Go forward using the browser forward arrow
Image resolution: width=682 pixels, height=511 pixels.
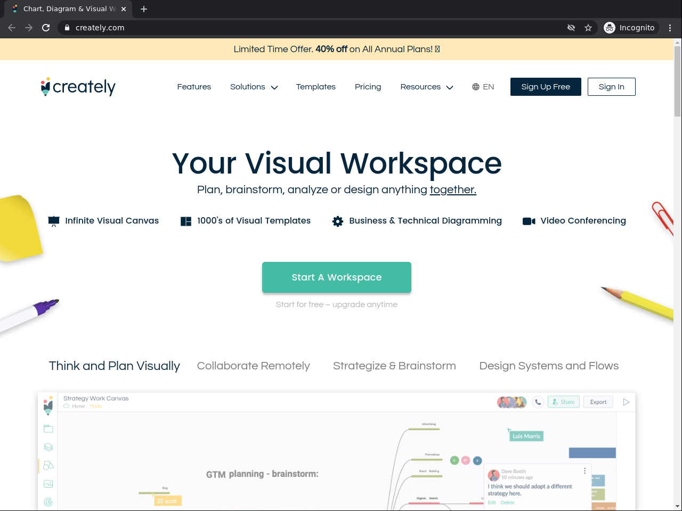tap(29, 28)
